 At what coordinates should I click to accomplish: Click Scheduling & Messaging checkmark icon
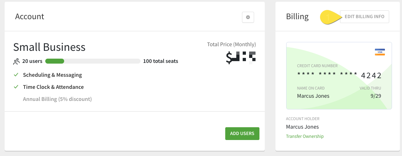pyautogui.click(x=16, y=75)
